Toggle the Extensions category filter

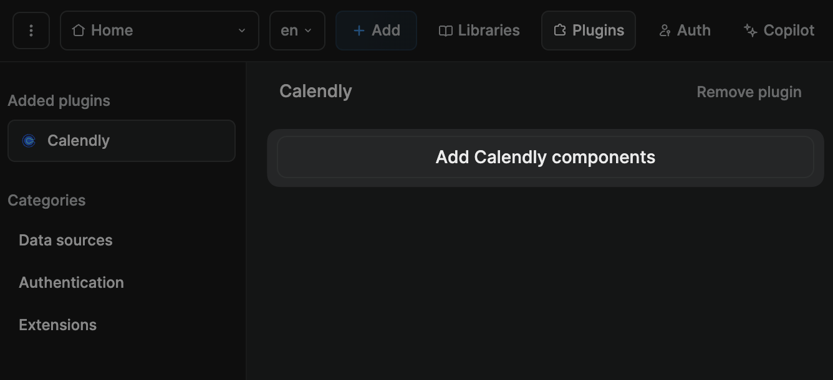click(57, 325)
